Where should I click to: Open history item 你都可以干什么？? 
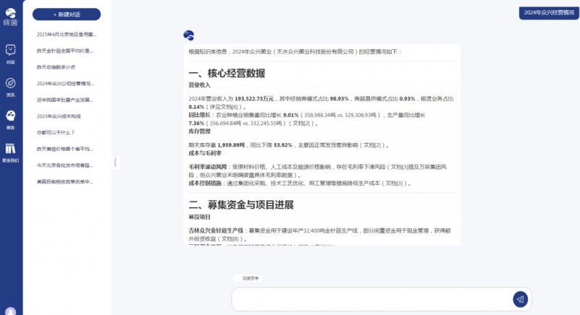(56, 132)
